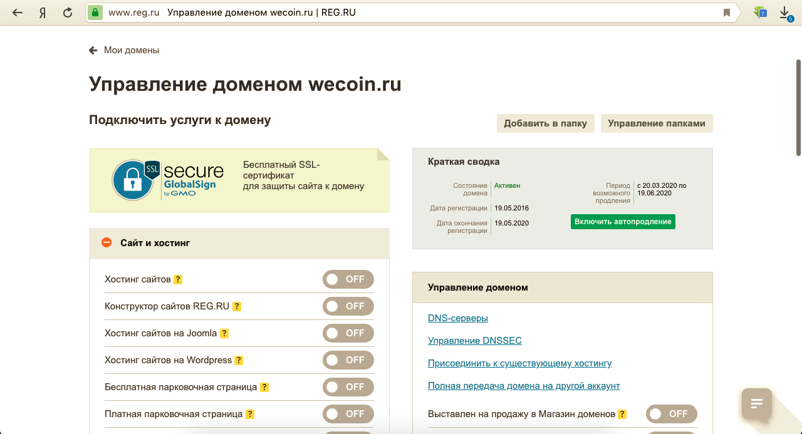Click the renewal period с 20.03.2020 text
802x434 pixels.
point(662,189)
